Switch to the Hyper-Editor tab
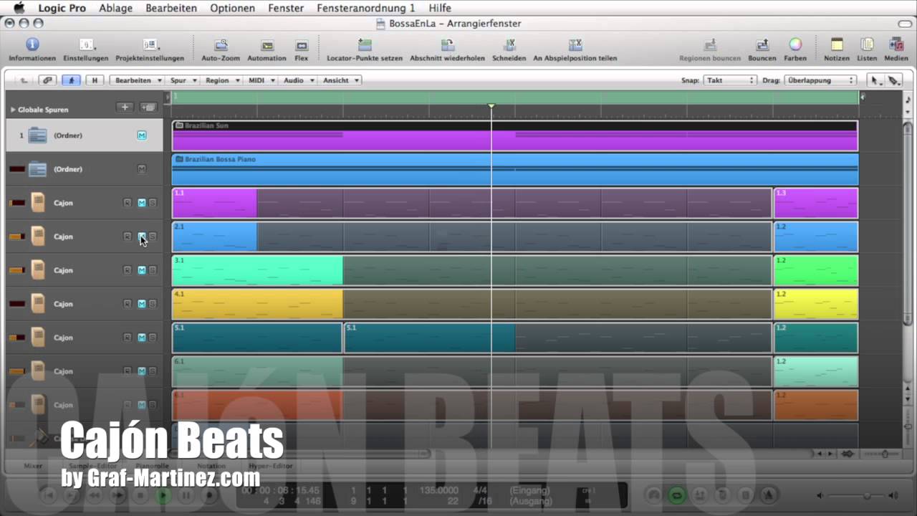 (271, 465)
